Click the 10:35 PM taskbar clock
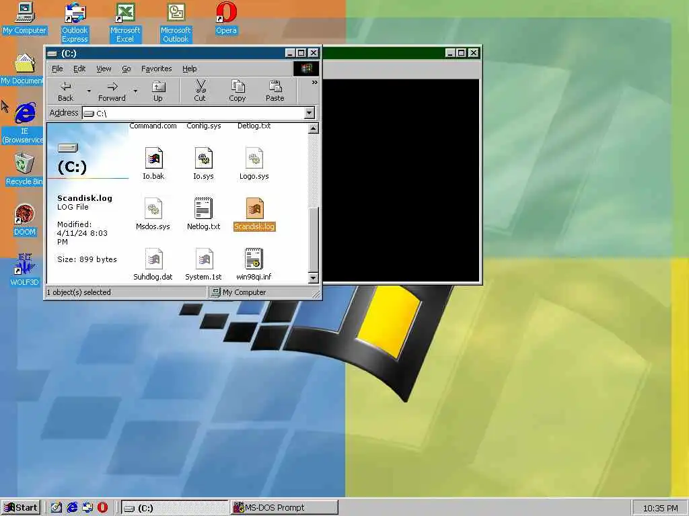The width and height of the screenshot is (689, 516). click(x=660, y=508)
